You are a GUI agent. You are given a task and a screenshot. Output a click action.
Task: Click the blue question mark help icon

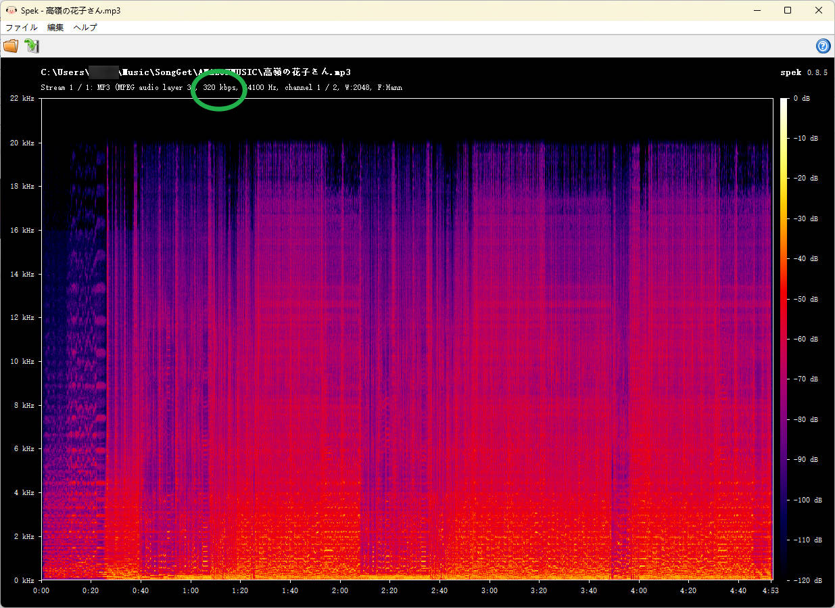coord(823,46)
